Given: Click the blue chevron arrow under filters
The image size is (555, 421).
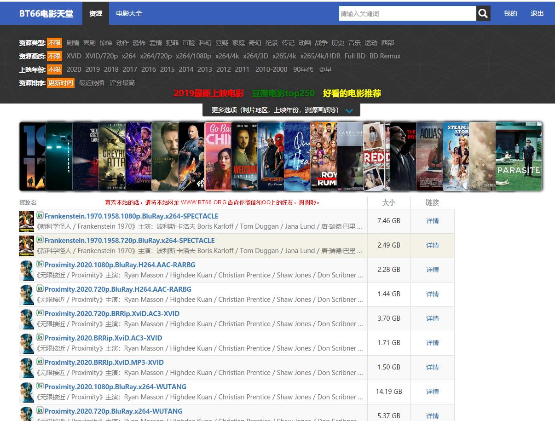Looking at the screenshot, I should tap(349, 111).
